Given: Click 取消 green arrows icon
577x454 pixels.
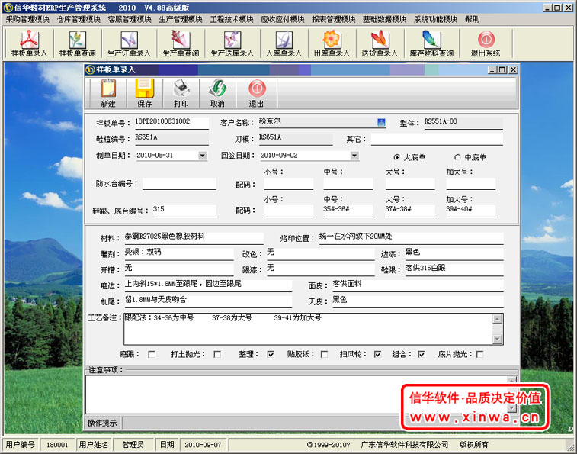Looking at the screenshot, I should click(x=217, y=93).
